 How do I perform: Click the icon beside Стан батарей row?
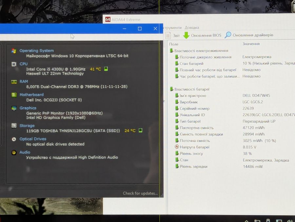[x=177, y=63]
